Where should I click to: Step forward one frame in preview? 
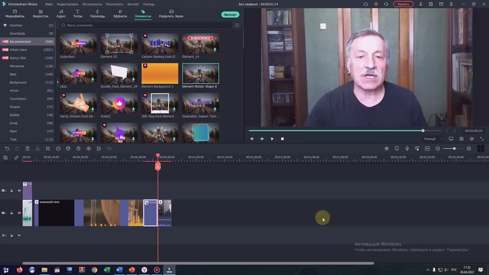(x=262, y=139)
